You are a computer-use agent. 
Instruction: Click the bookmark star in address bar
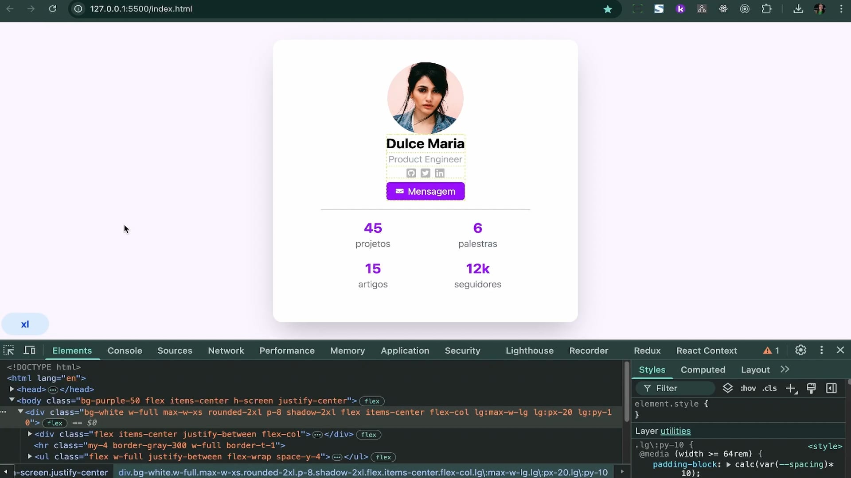[x=608, y=9]
